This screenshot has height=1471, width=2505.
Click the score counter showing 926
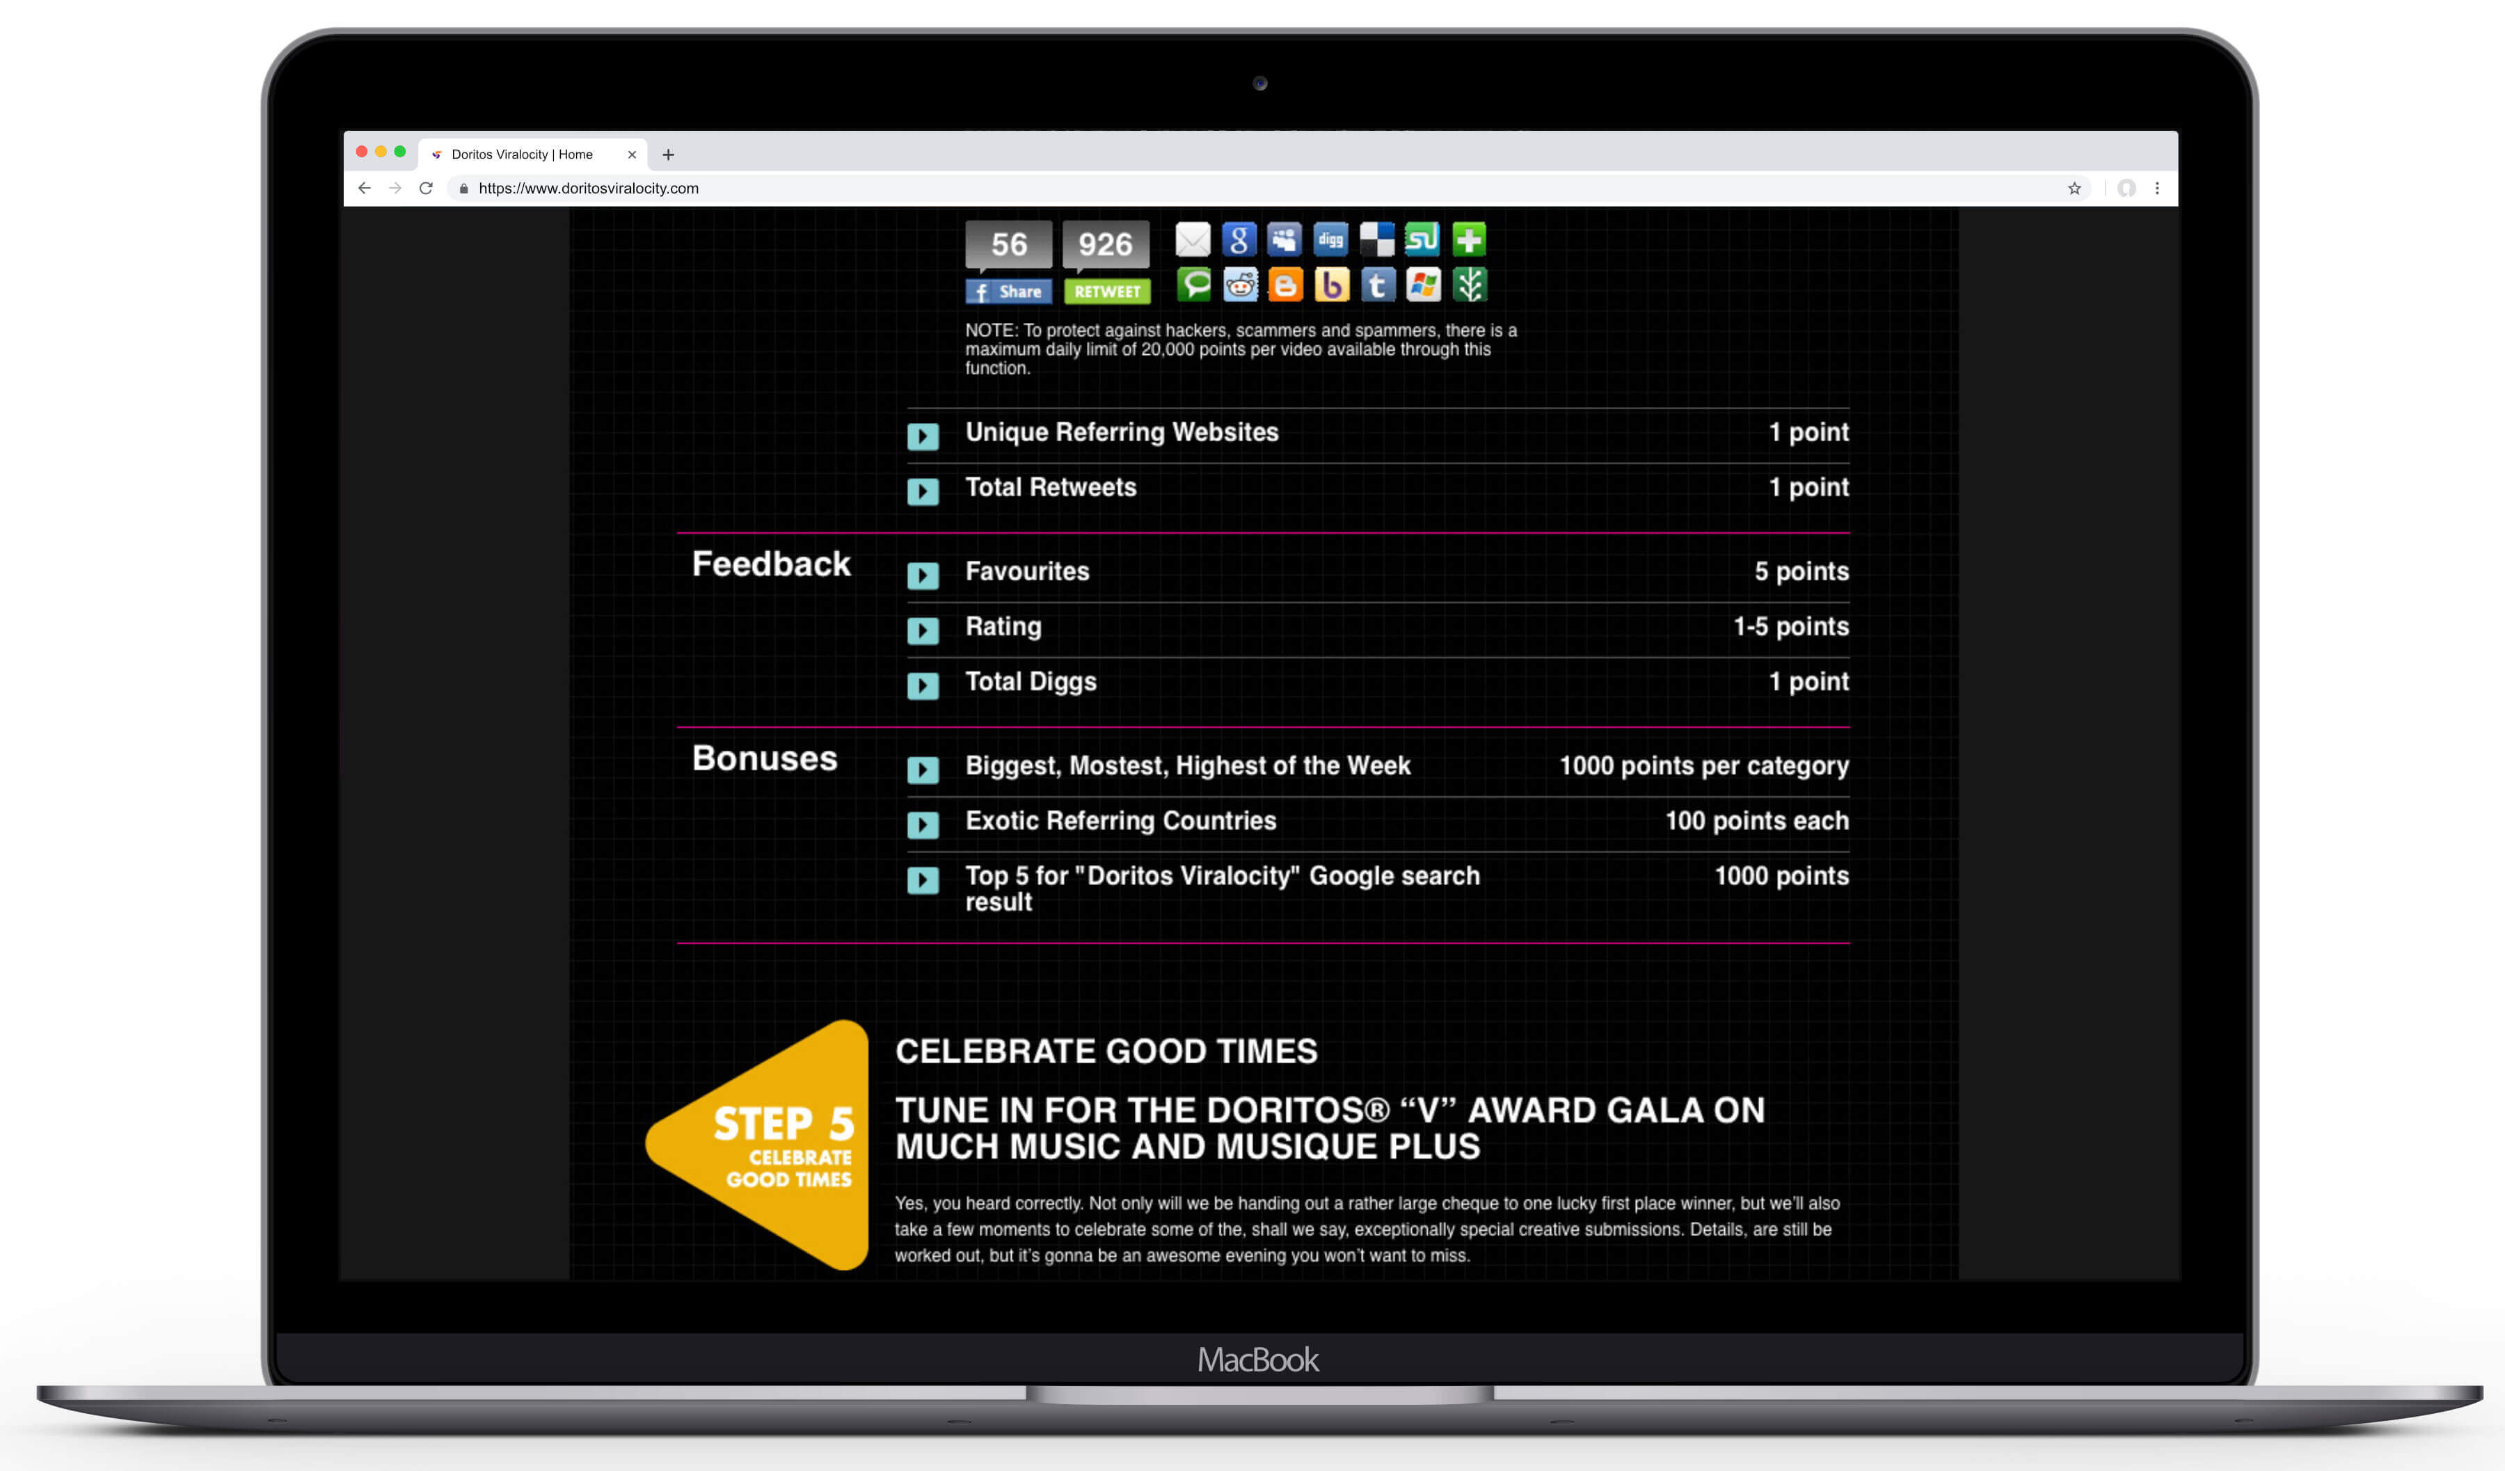coord(1103,244)
